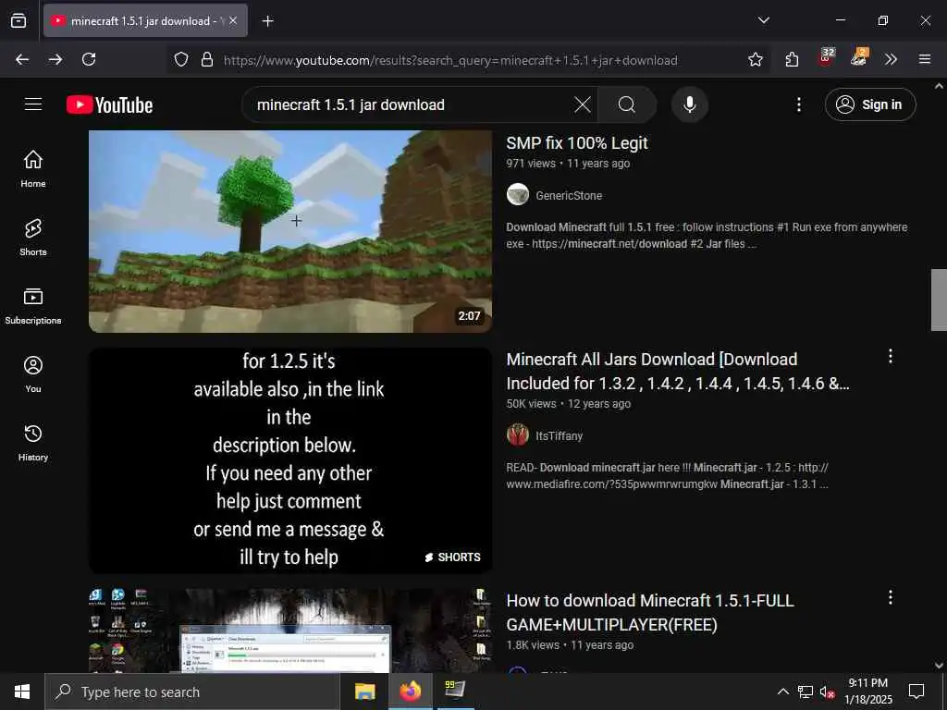Open the ItsTiffany channel avatar
Viewport: 947px width, 710px height.
pos(518,435)
